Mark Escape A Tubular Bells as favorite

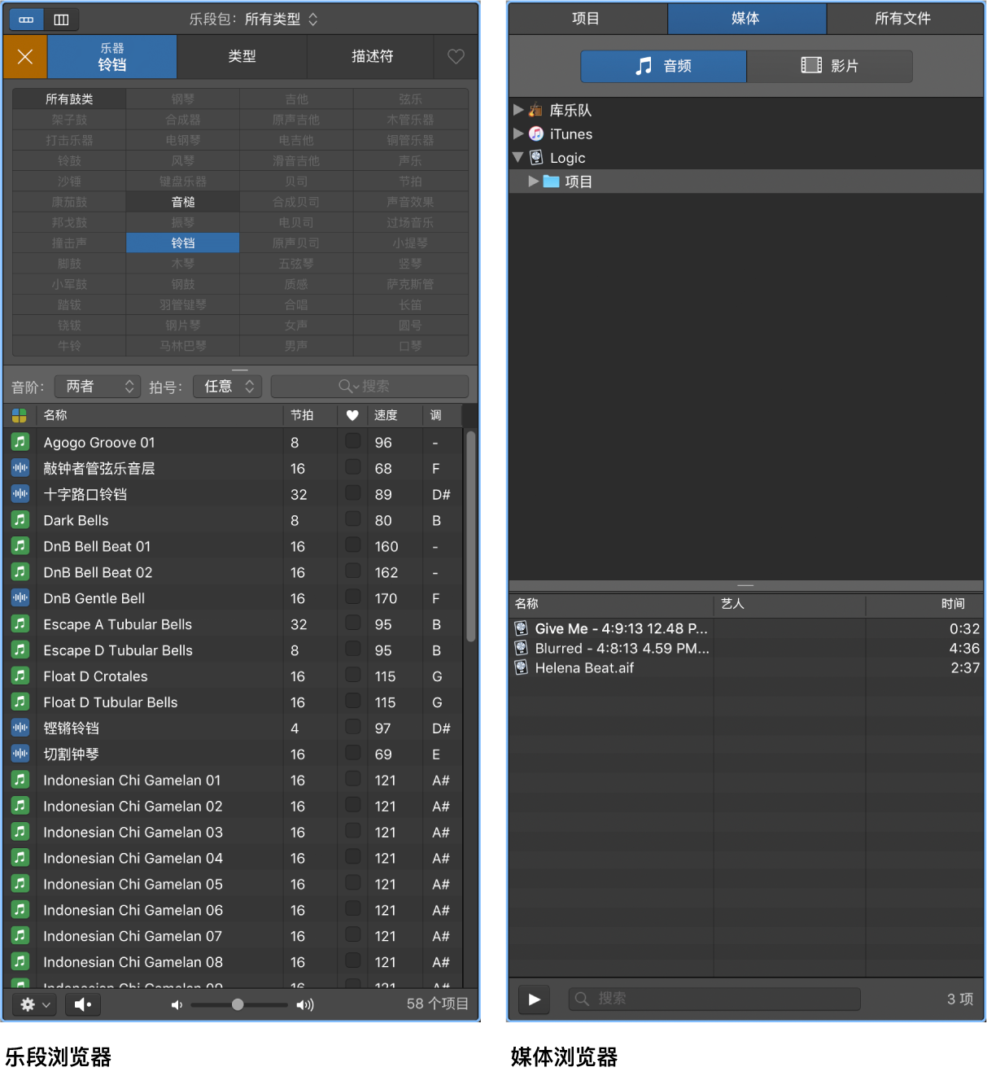[352, 623]
